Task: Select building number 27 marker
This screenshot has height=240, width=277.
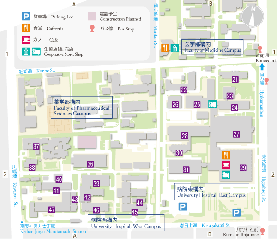Action: [236, 134]
